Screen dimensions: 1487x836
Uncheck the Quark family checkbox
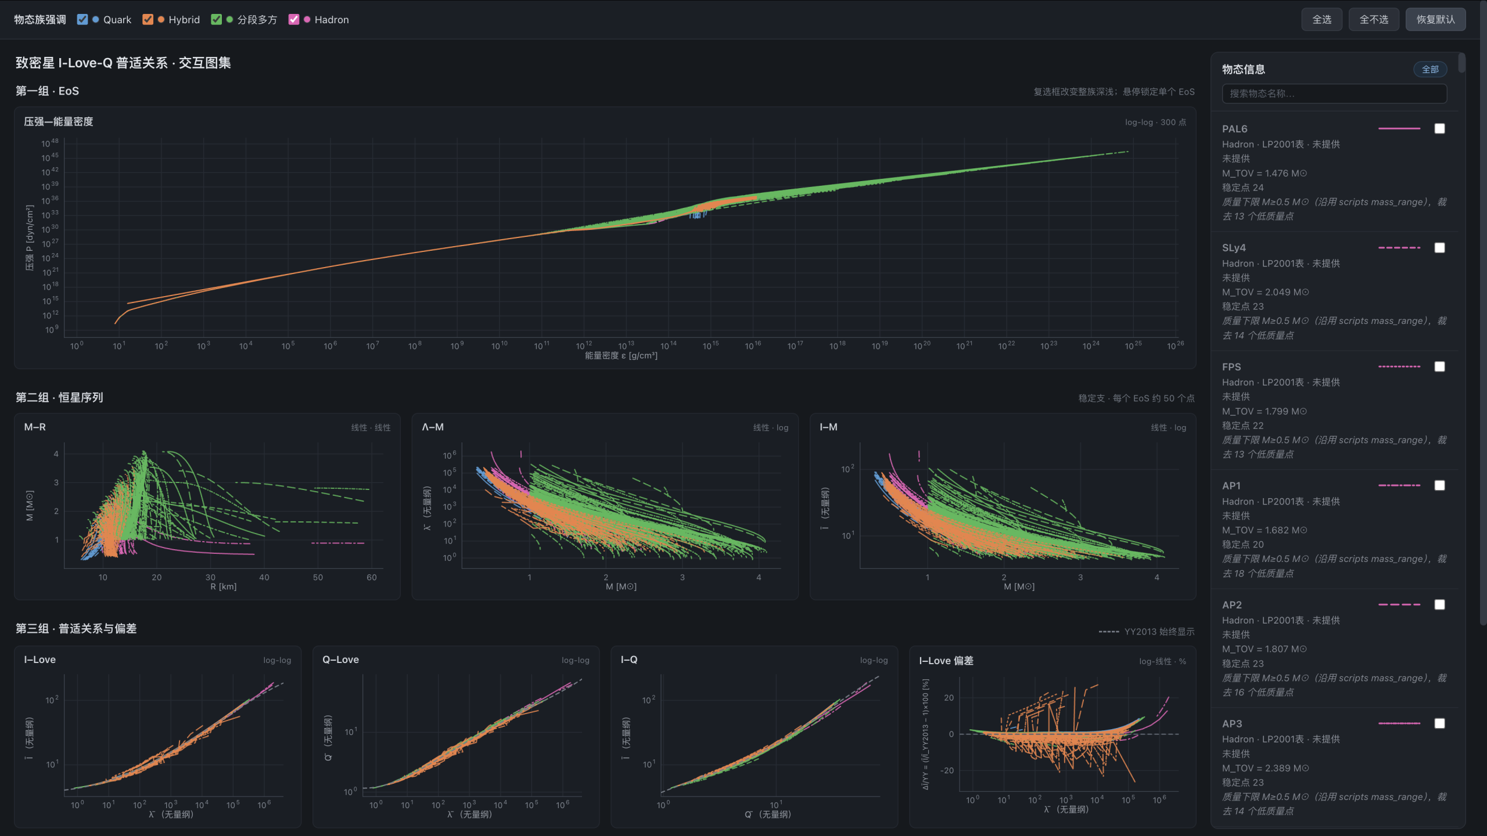[82, 20]
